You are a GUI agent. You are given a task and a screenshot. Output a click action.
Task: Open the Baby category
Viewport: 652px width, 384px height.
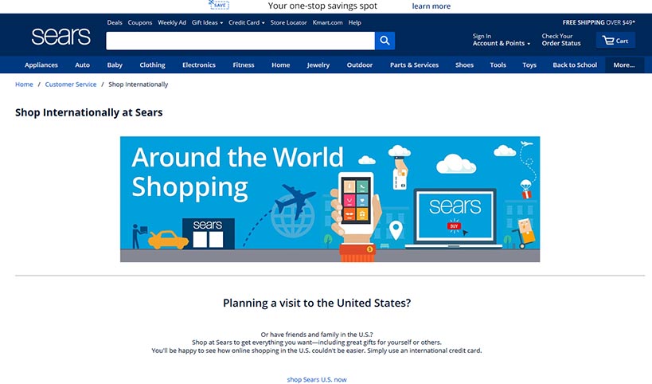point(115,65)
